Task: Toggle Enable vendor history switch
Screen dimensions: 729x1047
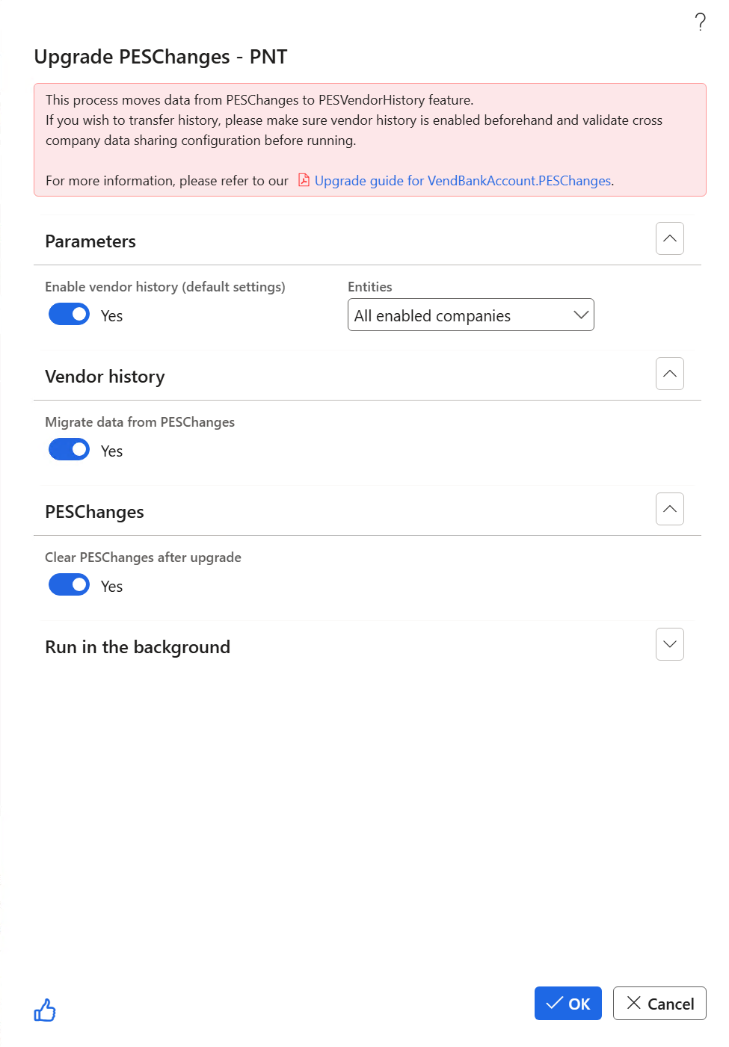Action: point(69,315)
